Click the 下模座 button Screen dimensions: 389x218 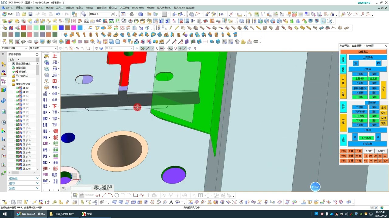tap(367, 130)
